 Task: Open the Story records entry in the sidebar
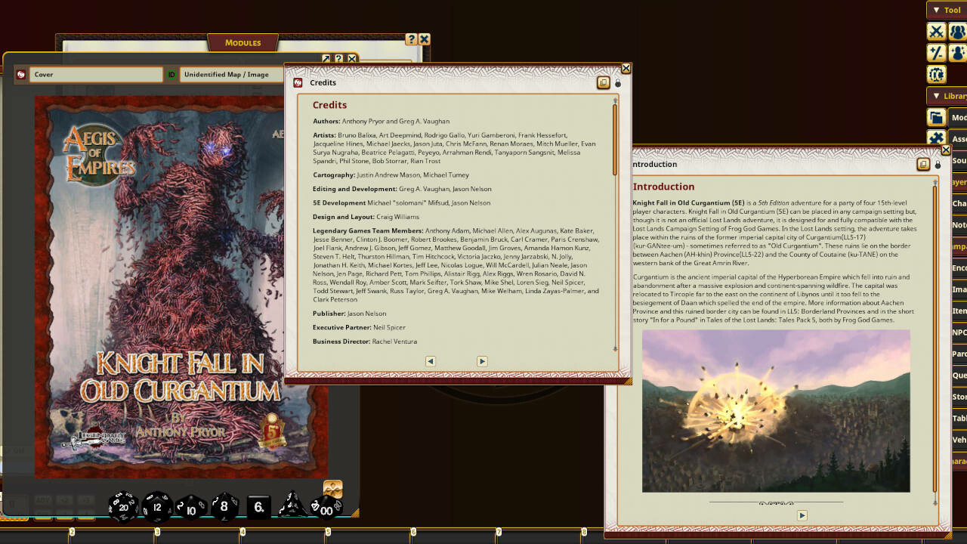click(959, 397)
